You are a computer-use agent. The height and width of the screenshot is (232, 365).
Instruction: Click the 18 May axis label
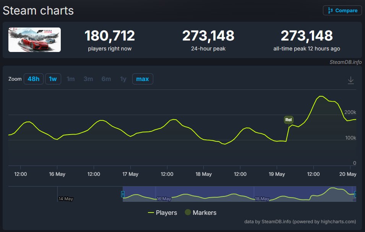coord(203,174)
